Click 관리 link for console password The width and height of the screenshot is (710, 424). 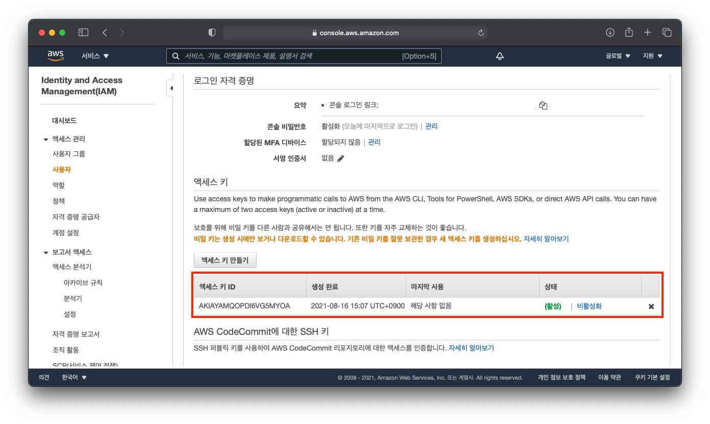[432, 126]
